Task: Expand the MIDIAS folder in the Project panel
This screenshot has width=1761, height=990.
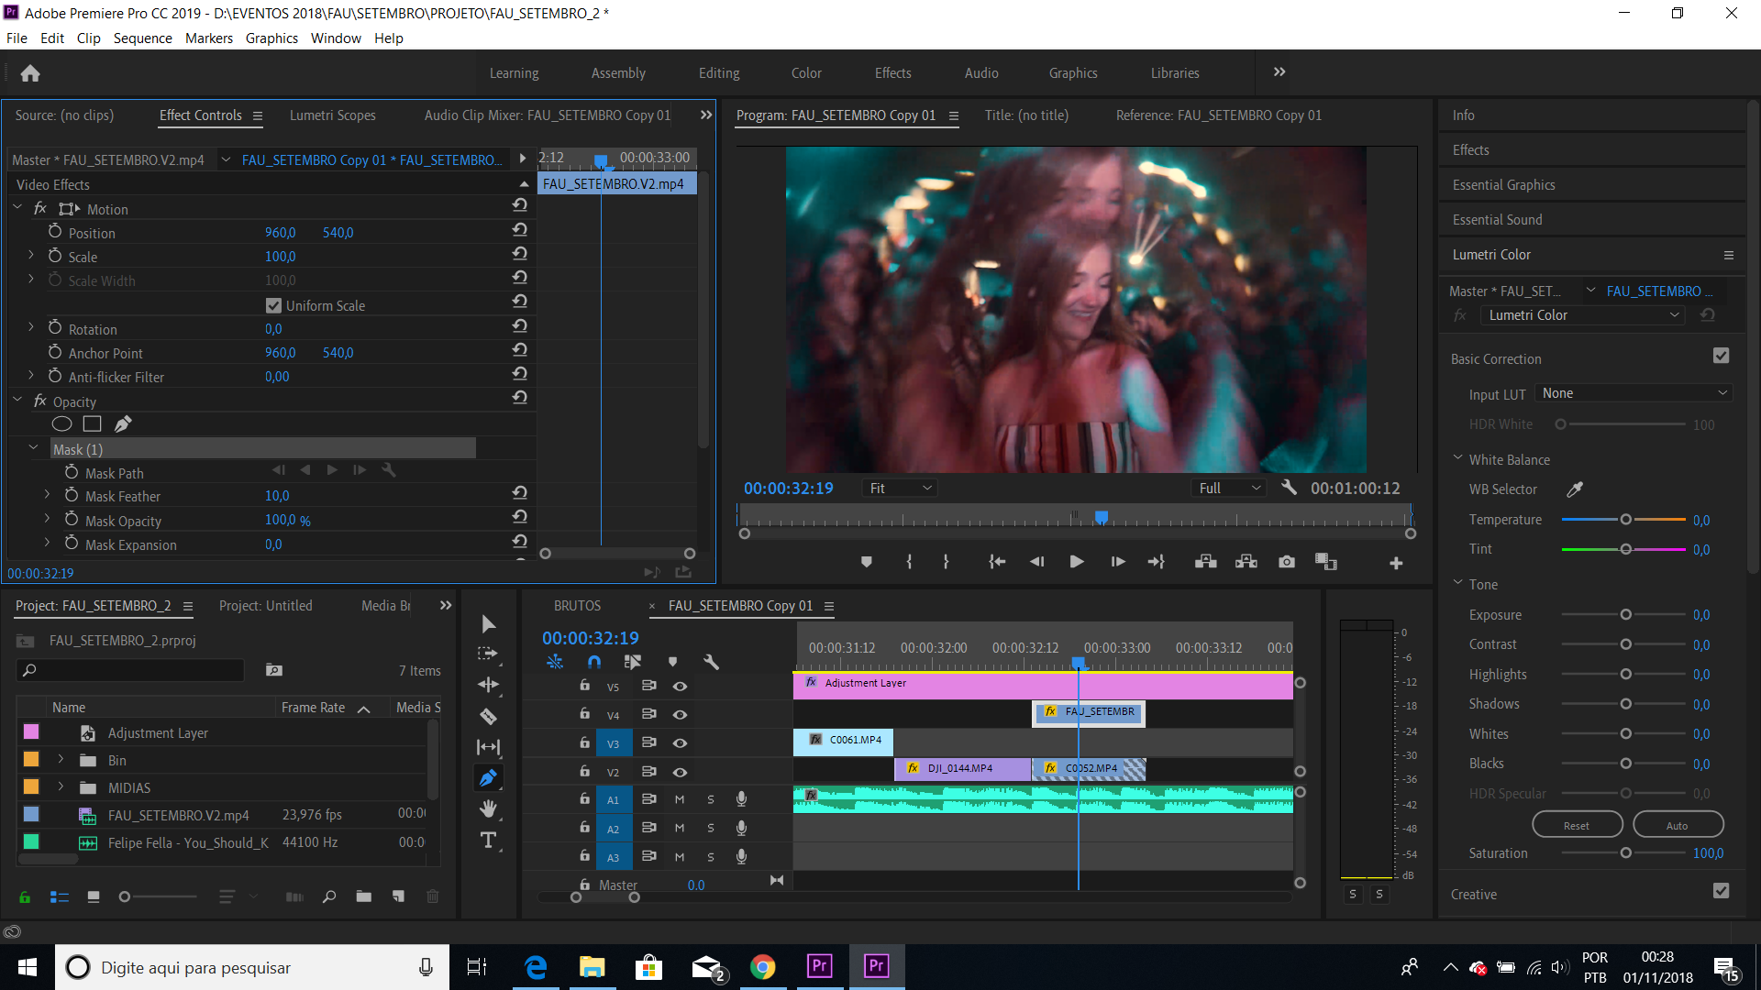Action: [61, 787]
